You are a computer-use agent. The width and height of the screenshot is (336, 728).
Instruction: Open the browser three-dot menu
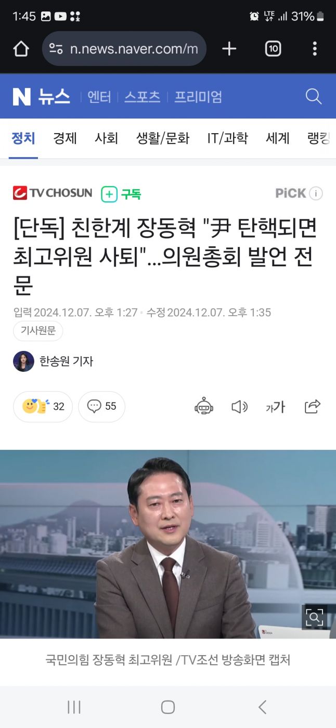(x=315, y=49)
